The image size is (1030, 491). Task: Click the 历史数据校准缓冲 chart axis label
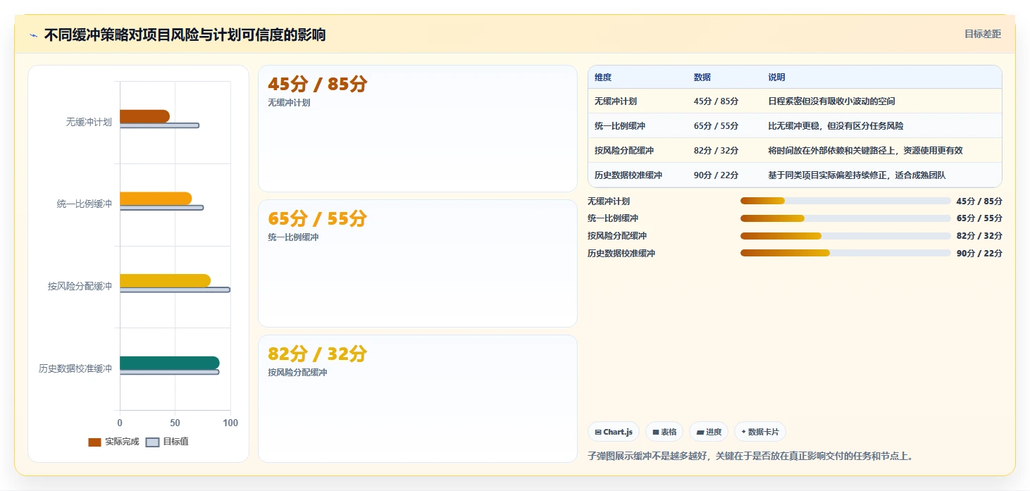click(x=75, y=368)
